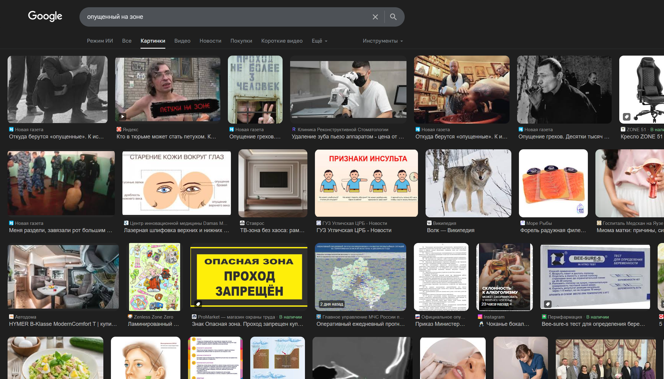Click the Google logo
The height and width of the screenshot is (379, 664).
click(45, 16)
